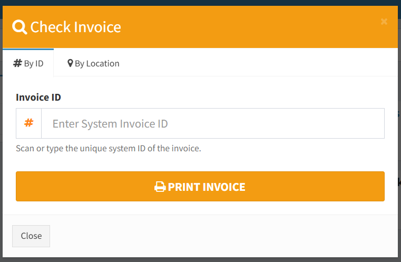Click the dimmed backdrop below the dialog

tap(200, 260)
